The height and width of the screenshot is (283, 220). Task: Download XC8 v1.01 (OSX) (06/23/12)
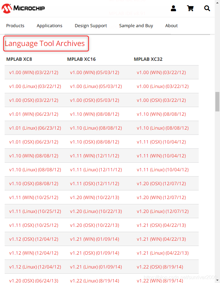point(34,142)
